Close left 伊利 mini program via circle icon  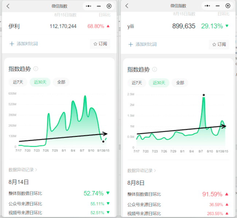point(109,6)
